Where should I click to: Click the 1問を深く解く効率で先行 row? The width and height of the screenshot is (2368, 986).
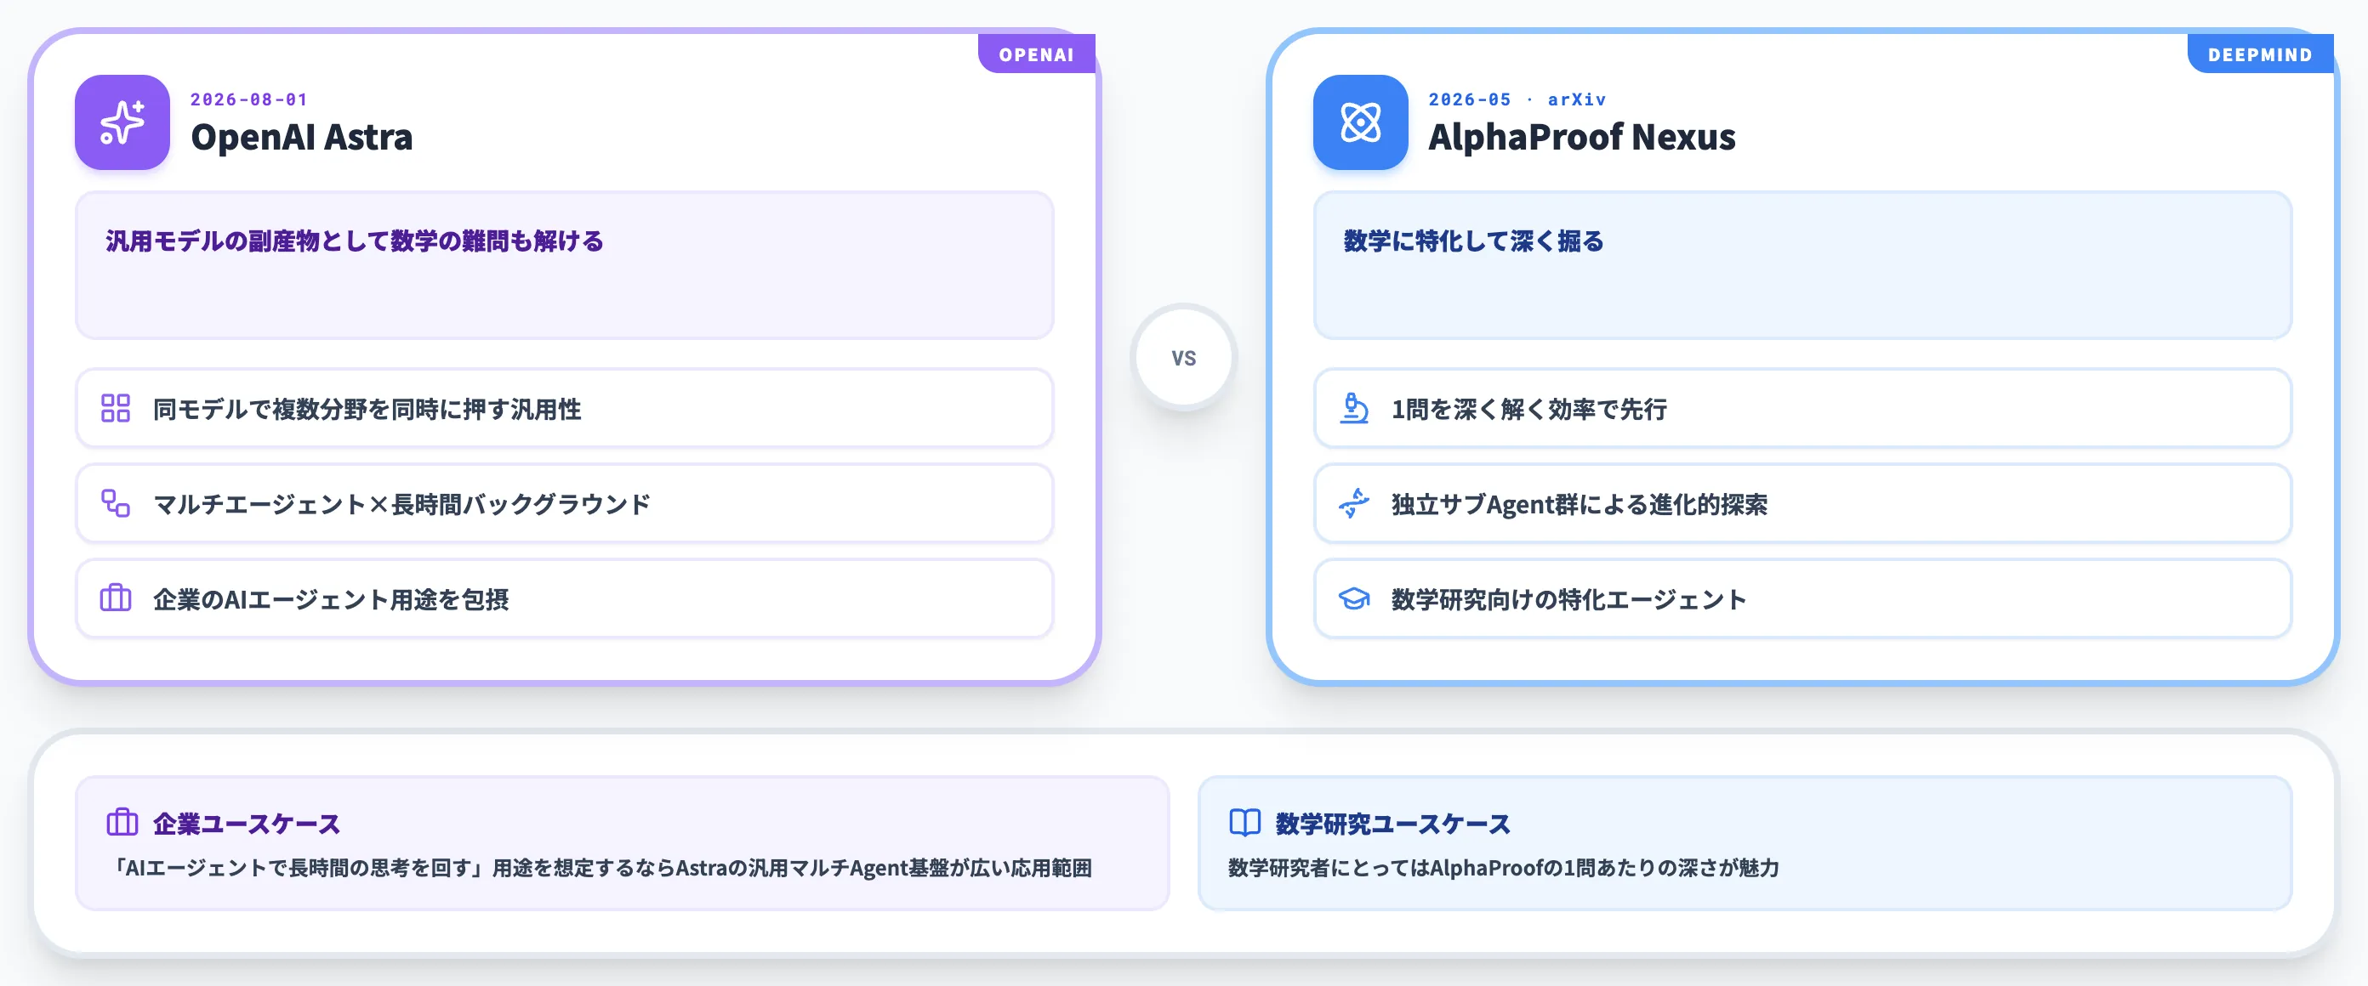pos(1802,408)
